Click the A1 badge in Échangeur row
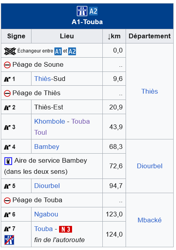This screenshot has width=176, height=250. point(58,51)
